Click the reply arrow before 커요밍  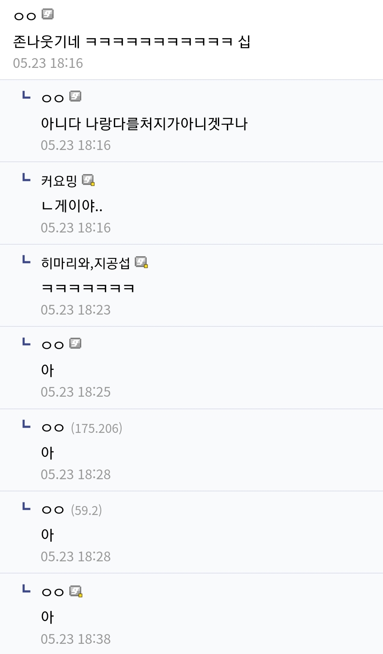(x=26, y=178)
